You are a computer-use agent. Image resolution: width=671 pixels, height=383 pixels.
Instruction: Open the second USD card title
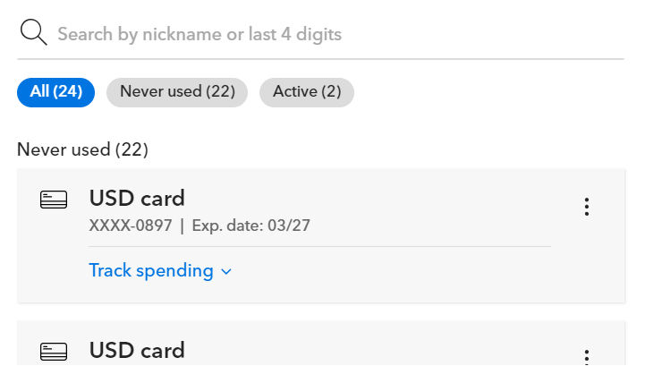click(x=137, y=350)
